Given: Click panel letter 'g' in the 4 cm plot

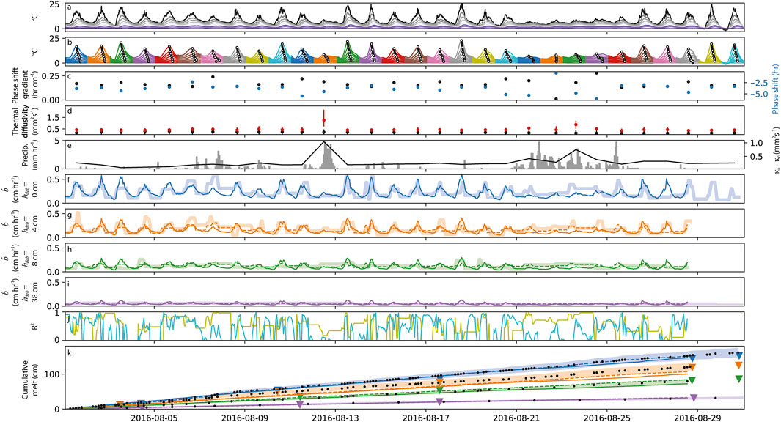Looking at the screenshot, I should point(69,215).
